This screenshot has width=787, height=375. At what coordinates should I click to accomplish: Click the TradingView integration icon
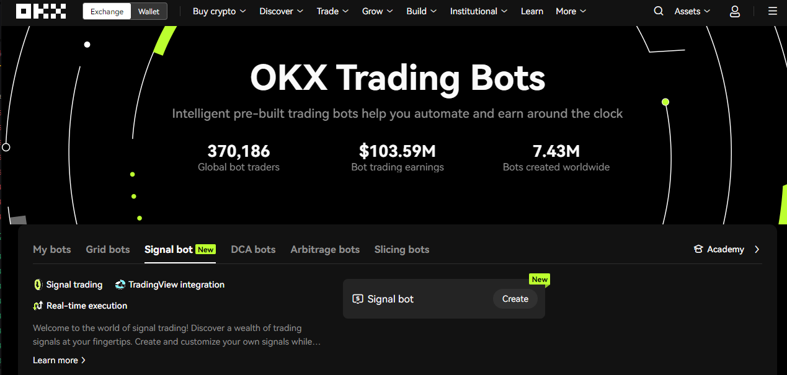click(120, 285)
